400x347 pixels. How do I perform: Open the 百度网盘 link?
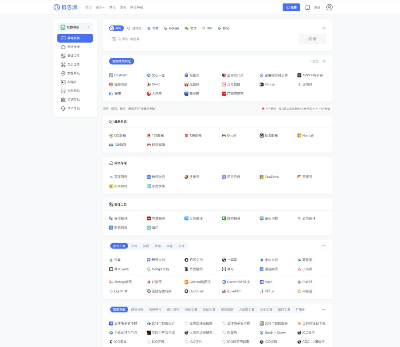(x=118, y=177)
